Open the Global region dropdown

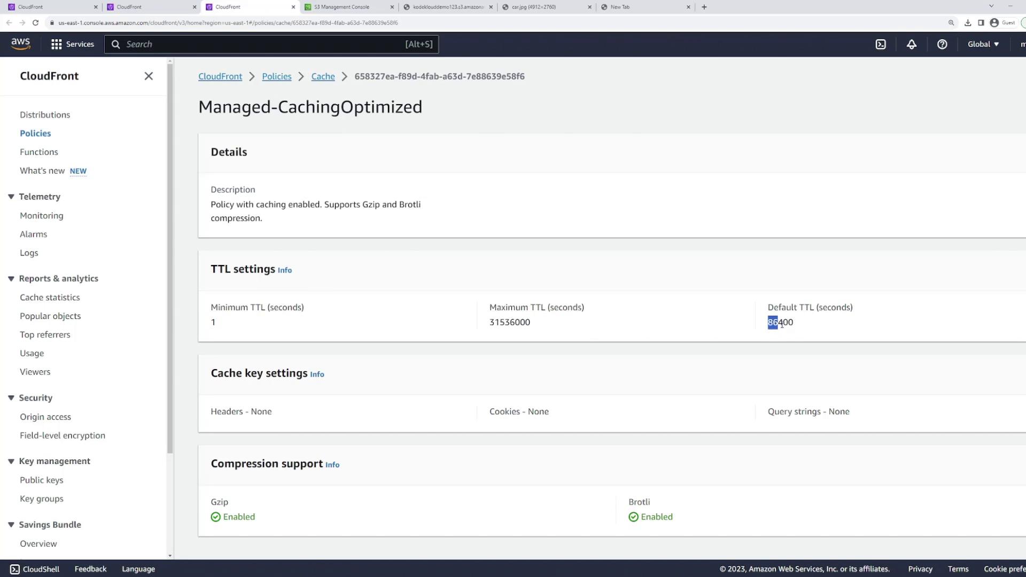point(983,44)
